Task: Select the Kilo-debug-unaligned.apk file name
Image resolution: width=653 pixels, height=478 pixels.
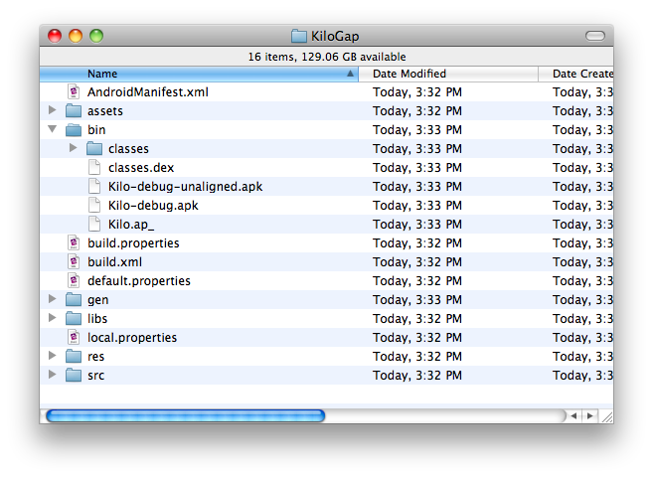Action: [x=185, y=186]
